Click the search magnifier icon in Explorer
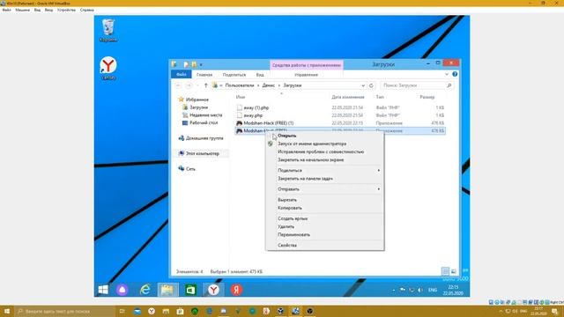 (449, 85)
